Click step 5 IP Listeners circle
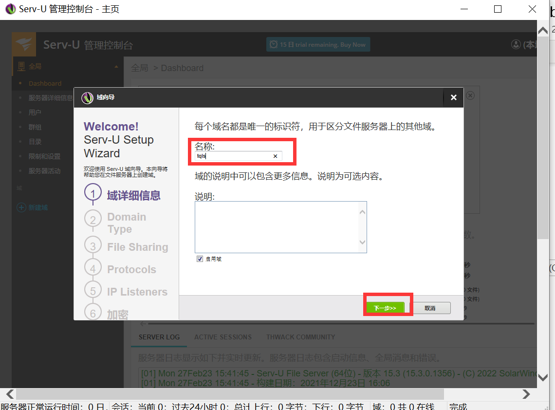The image size is (555, 410). tap(93, 290)
